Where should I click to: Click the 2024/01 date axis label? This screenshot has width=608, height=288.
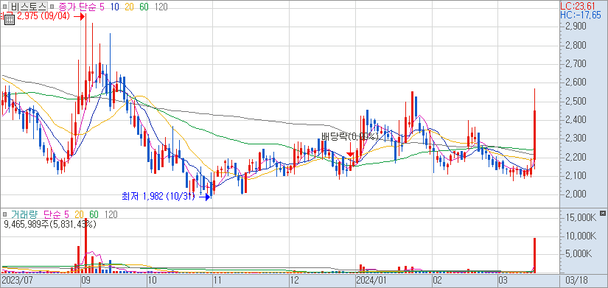[371, 280]
